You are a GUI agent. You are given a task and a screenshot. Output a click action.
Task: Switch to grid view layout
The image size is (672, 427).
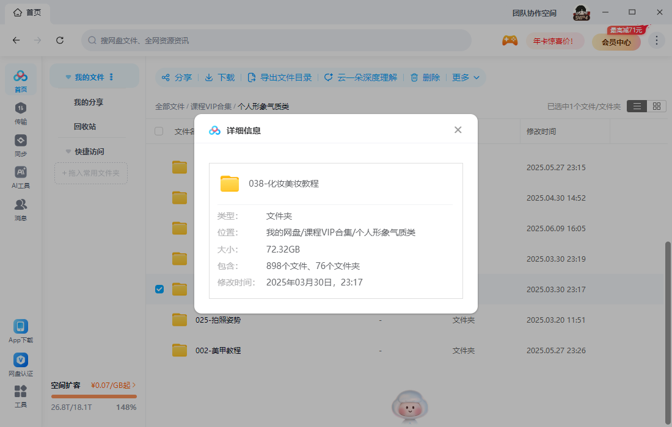(x=656, y=106)
